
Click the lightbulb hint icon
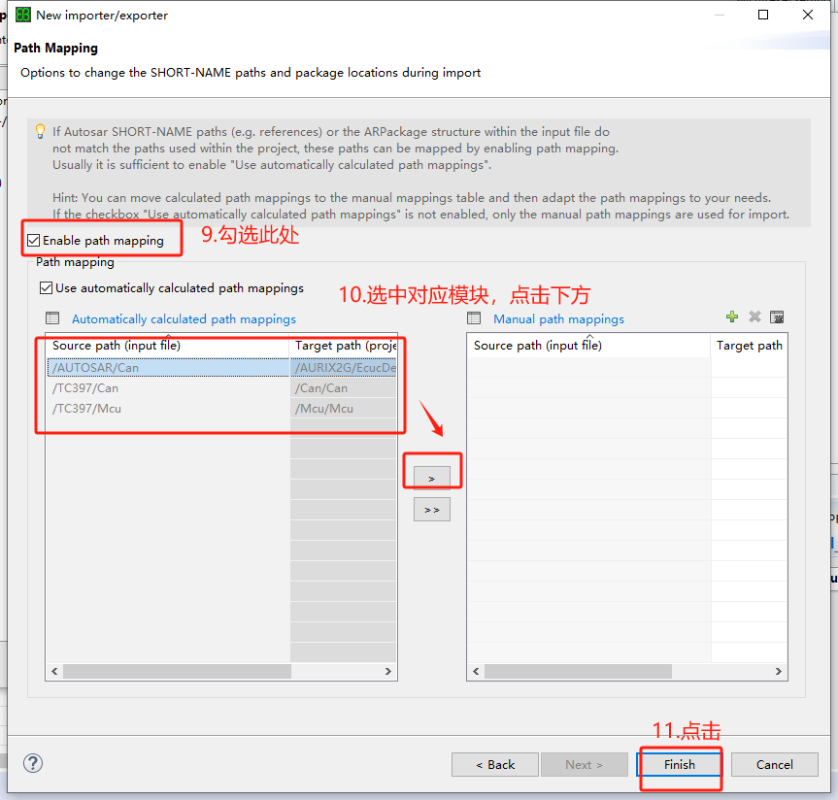coord(40,131)
